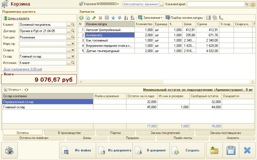Click the Из файла button

pos(78,150)
